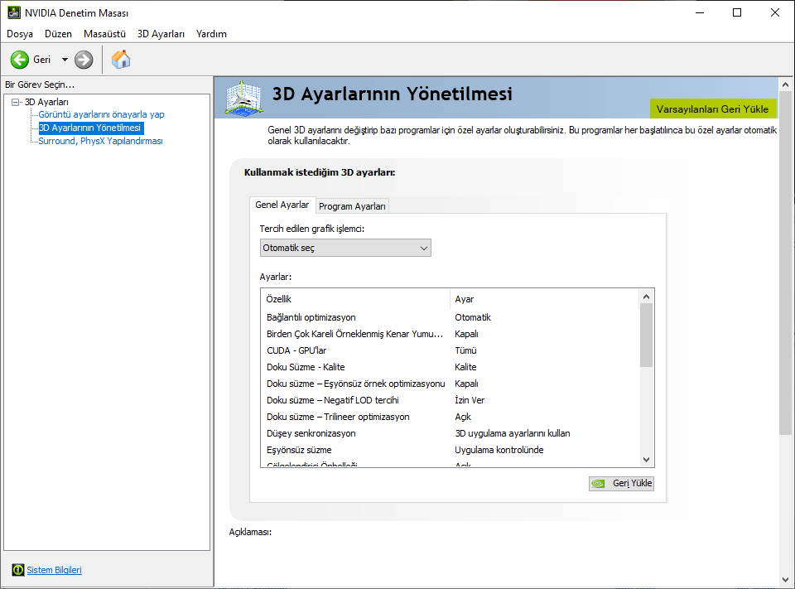The width and height of the screenshot is (795, 589).
Task: Switch to the Genel Ayarlar tab
Action: point(282,205)
